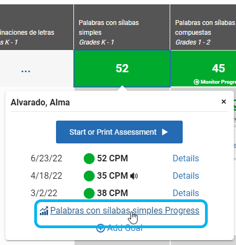Open Details for 3/2/22 score
This screenshot has width=236, height=245.
coord(186,193)
